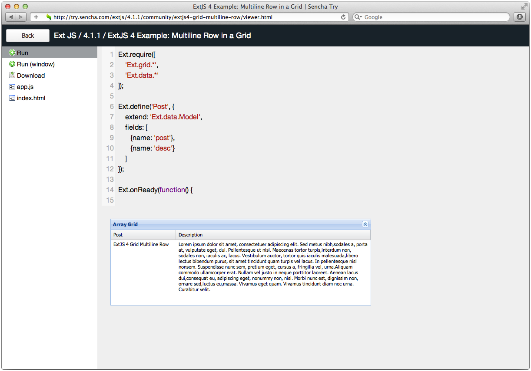Click the address bar URL field
Image resolution: width=531 pixels, height=371 pixels.
coord(196,17)
